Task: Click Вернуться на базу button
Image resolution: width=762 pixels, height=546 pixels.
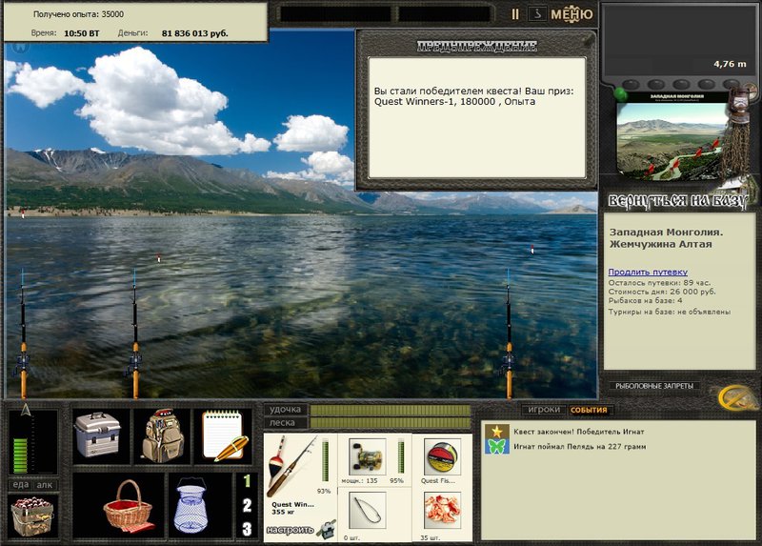Action: pyautogui.click(x=676, y=200)
